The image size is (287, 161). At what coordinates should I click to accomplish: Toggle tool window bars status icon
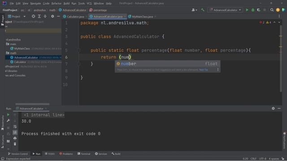(3, 159)
